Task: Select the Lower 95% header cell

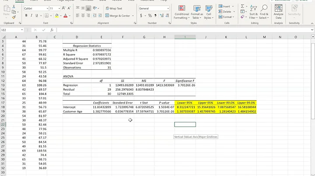Action: coord(185,103)
